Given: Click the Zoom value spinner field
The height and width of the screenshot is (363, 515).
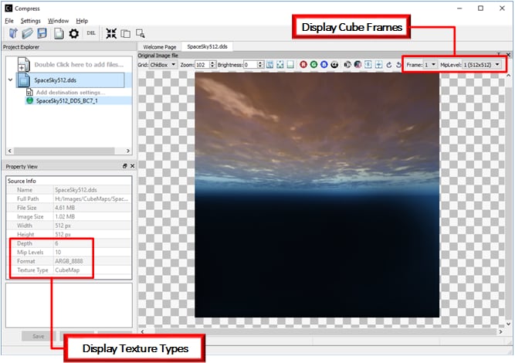Looking at the screenshot, I should (201, 65).
